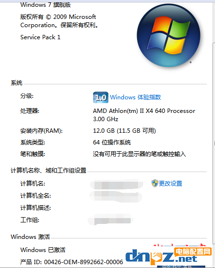Click the shield icon beside 更改设置
The width and height of the screenshot is (215, 268).
click(155, 183)
